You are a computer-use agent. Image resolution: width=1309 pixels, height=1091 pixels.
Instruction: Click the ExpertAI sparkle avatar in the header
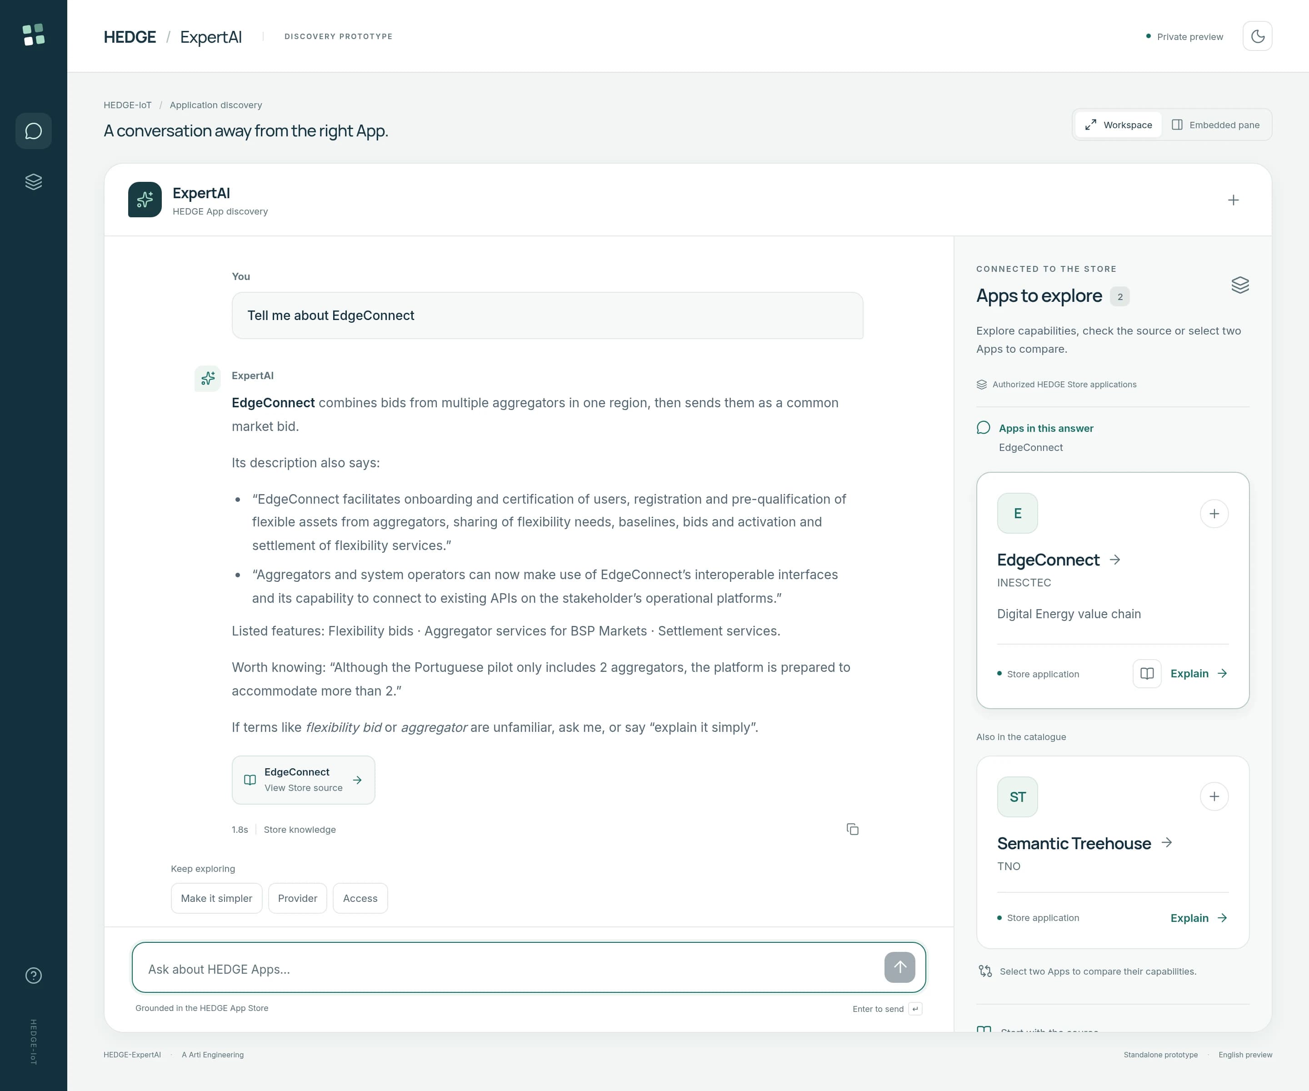pos(145,200)
